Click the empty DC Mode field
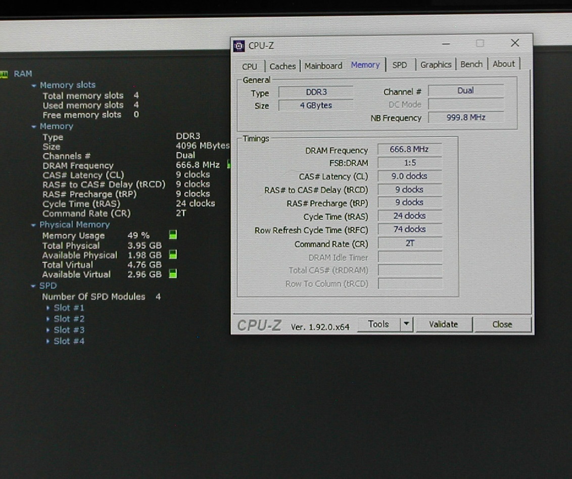This screenshot has height=479, width=572. [x=466, y=105]
